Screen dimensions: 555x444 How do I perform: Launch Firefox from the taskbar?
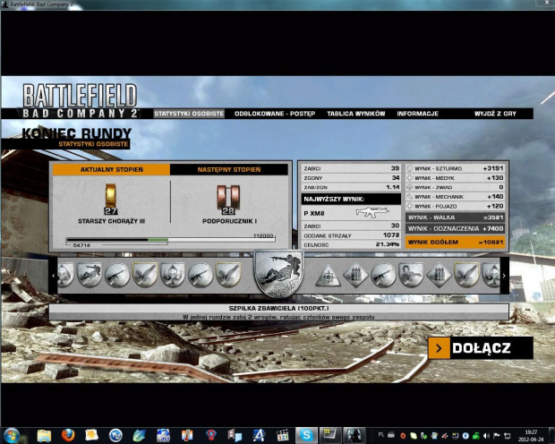(68, 435)
